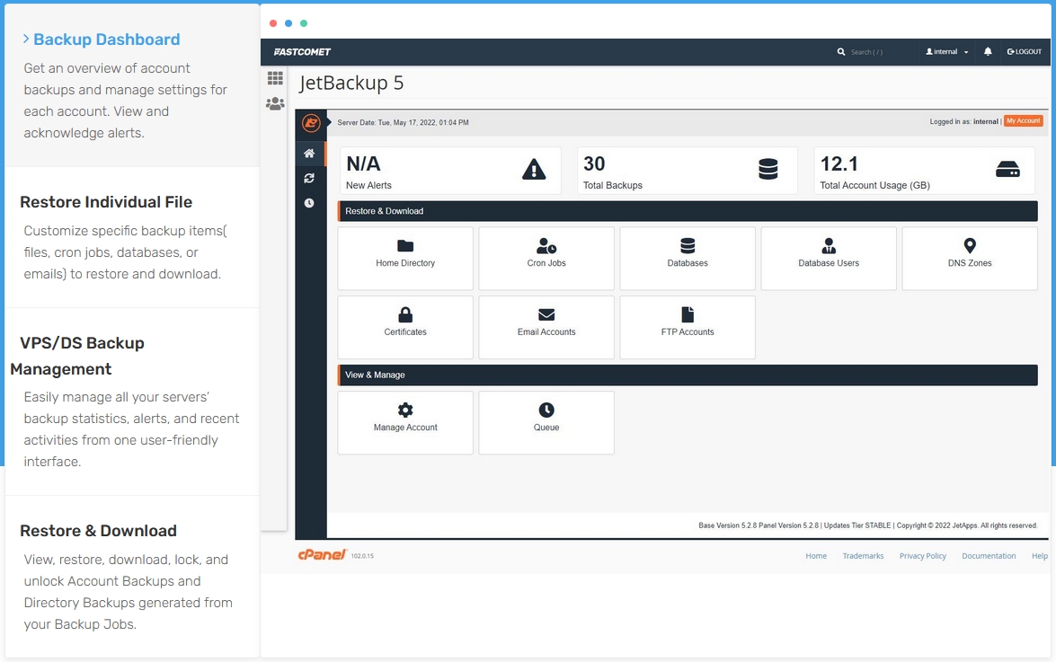Open the Documentation footer link
Screen dimensions: 1056x662
tap(989, 556)
